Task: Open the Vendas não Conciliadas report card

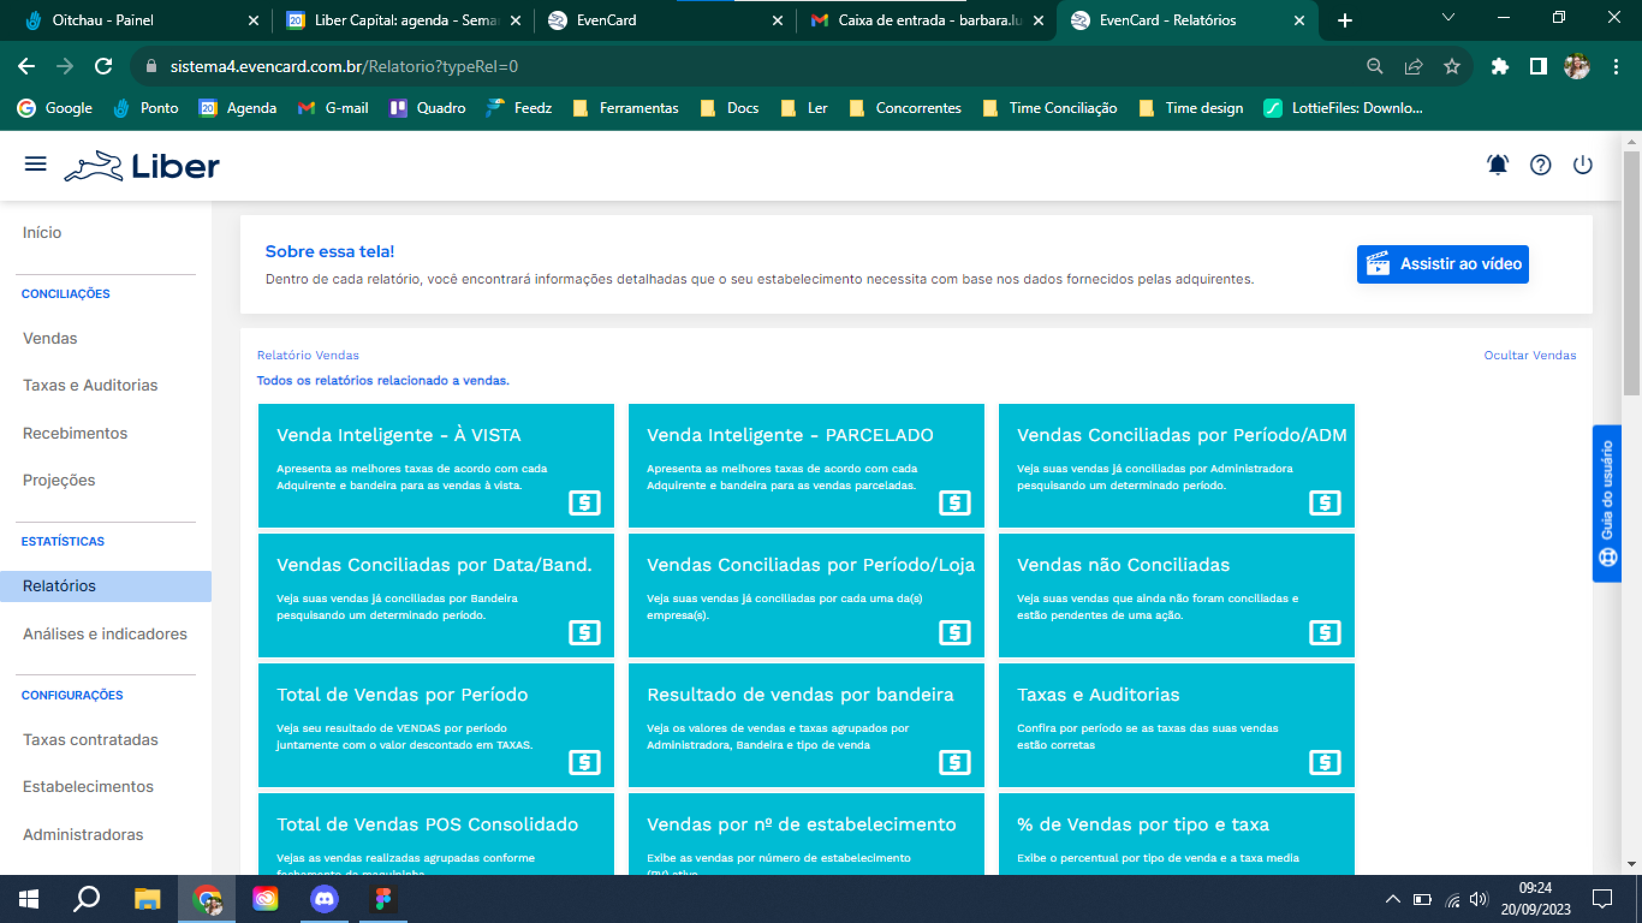Action: (x=1176, y=595)
